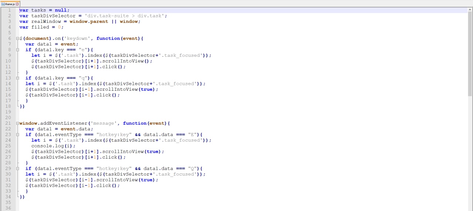Click line number 5 in the margin
This screenshot has height=211, width=473.
pyautogui.click(x=10, y=33)
